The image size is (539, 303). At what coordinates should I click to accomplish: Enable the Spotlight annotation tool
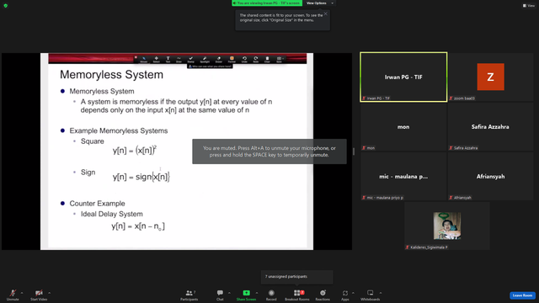[205, 59]
